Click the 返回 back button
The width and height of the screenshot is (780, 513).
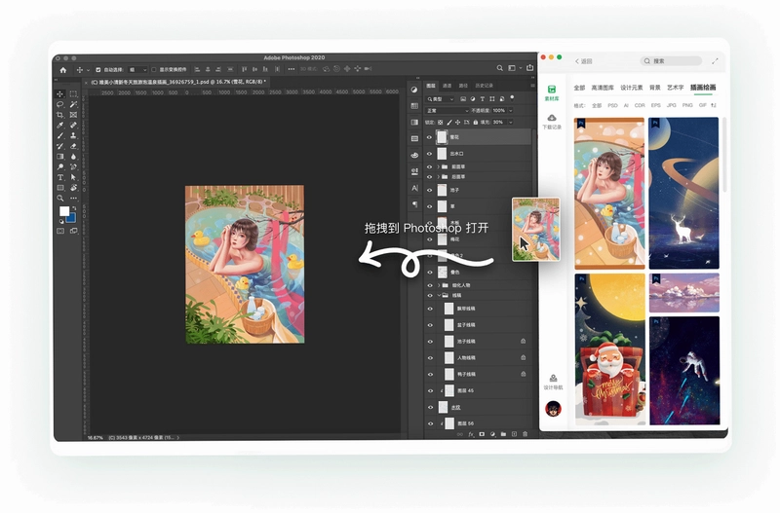click(x=583, y=61)
